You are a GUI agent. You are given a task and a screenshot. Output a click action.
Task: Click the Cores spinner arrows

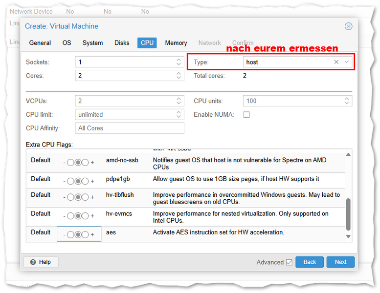(x=179, y=76)
